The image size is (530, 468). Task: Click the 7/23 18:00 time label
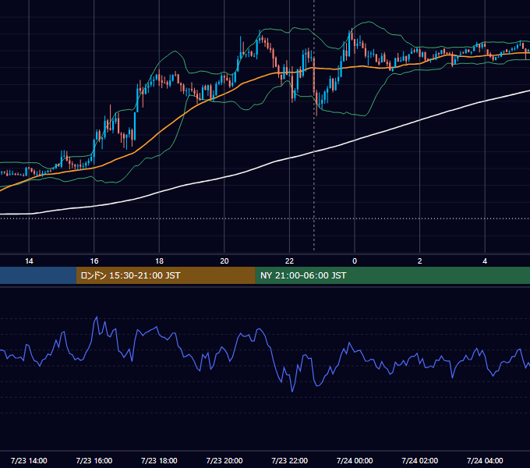tap(159, 460)
